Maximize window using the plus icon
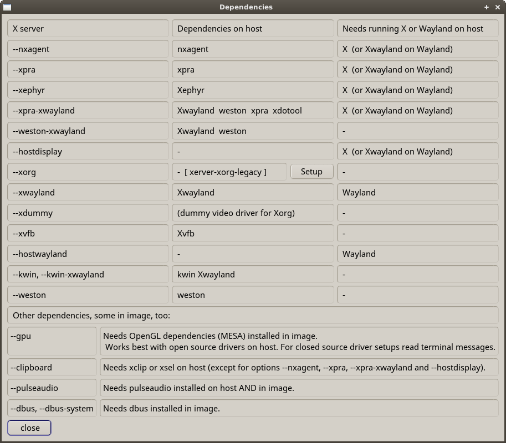Image resolution: width=506 pixels, height=443 pixels. tap(486, 7)
